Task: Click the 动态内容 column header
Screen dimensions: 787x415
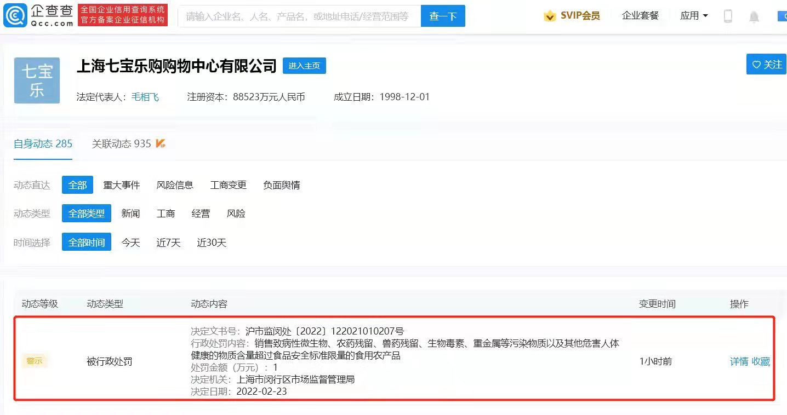Action: point(209,304)
